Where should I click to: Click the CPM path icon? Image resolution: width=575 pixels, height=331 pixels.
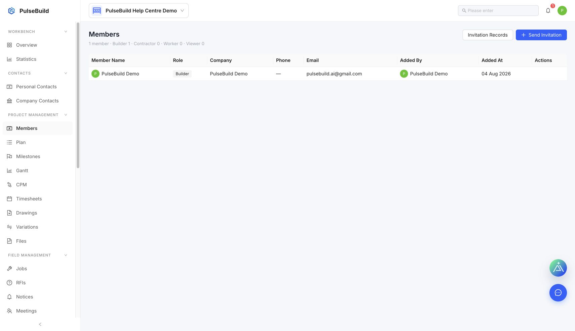9,185
